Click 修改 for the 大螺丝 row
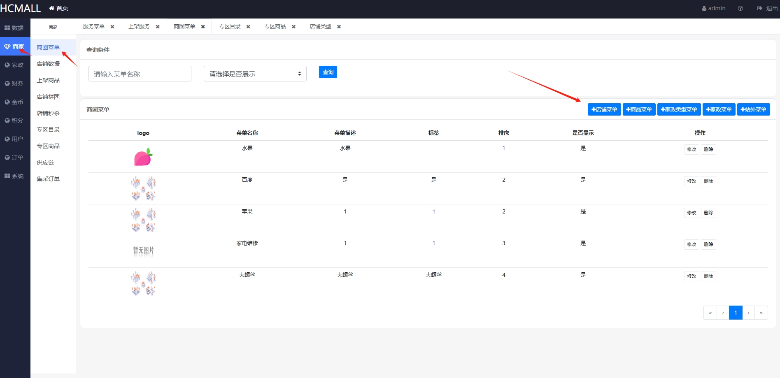The image size is (780, 378). tap(692, 276)
